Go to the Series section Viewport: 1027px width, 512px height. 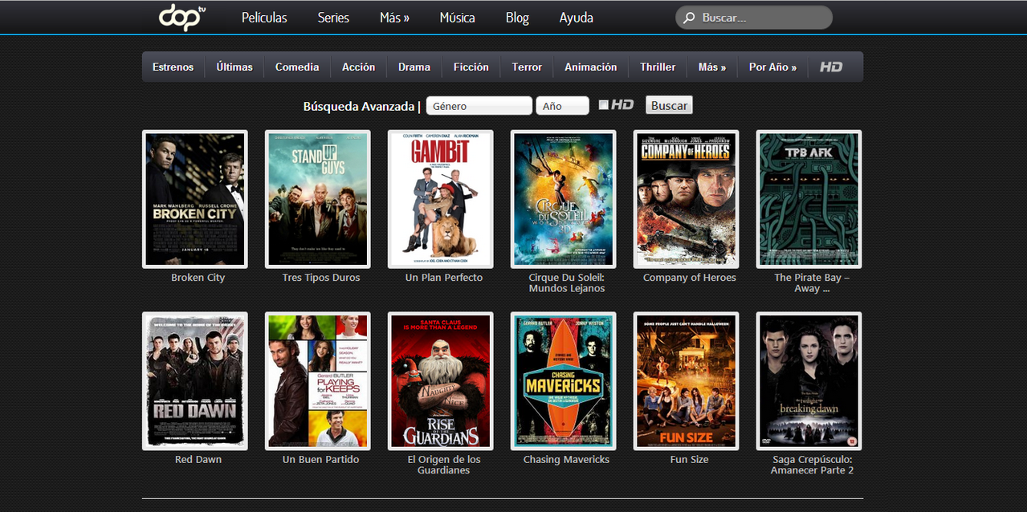point(333,18)
